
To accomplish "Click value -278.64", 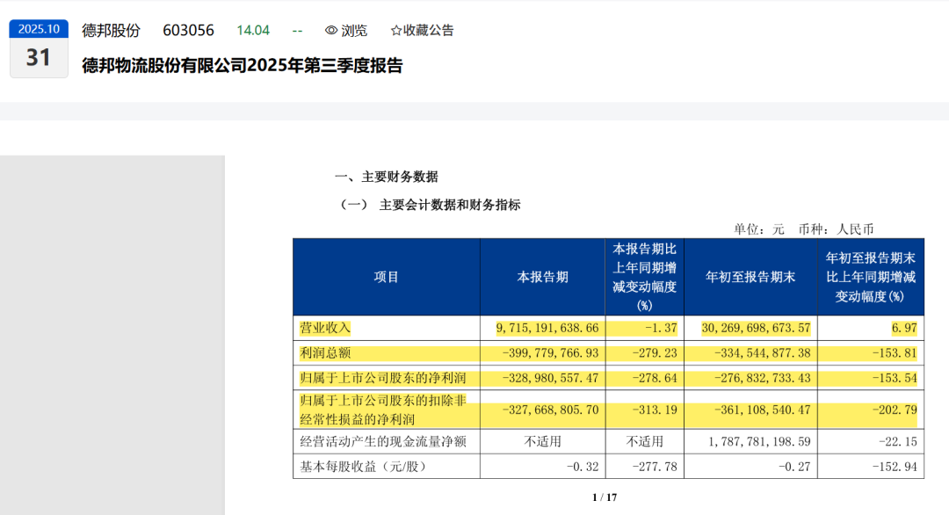I will (655, 378).
